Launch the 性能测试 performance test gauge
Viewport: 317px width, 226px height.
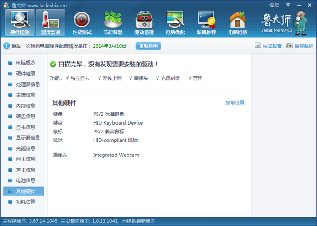click(x=82, y=23)
